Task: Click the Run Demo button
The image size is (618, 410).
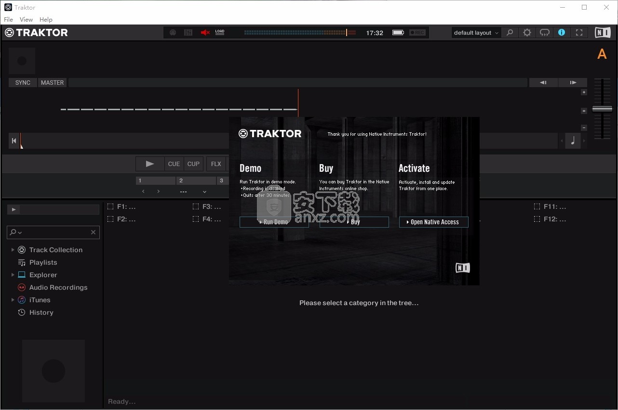Action: (x=274, y=222)
